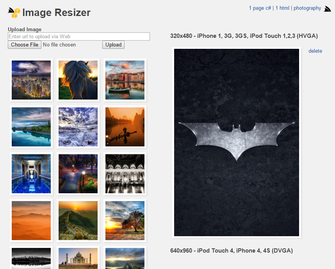
Task: Select the black-and-white arched building thumbnail
Action: tap(125, 174)
